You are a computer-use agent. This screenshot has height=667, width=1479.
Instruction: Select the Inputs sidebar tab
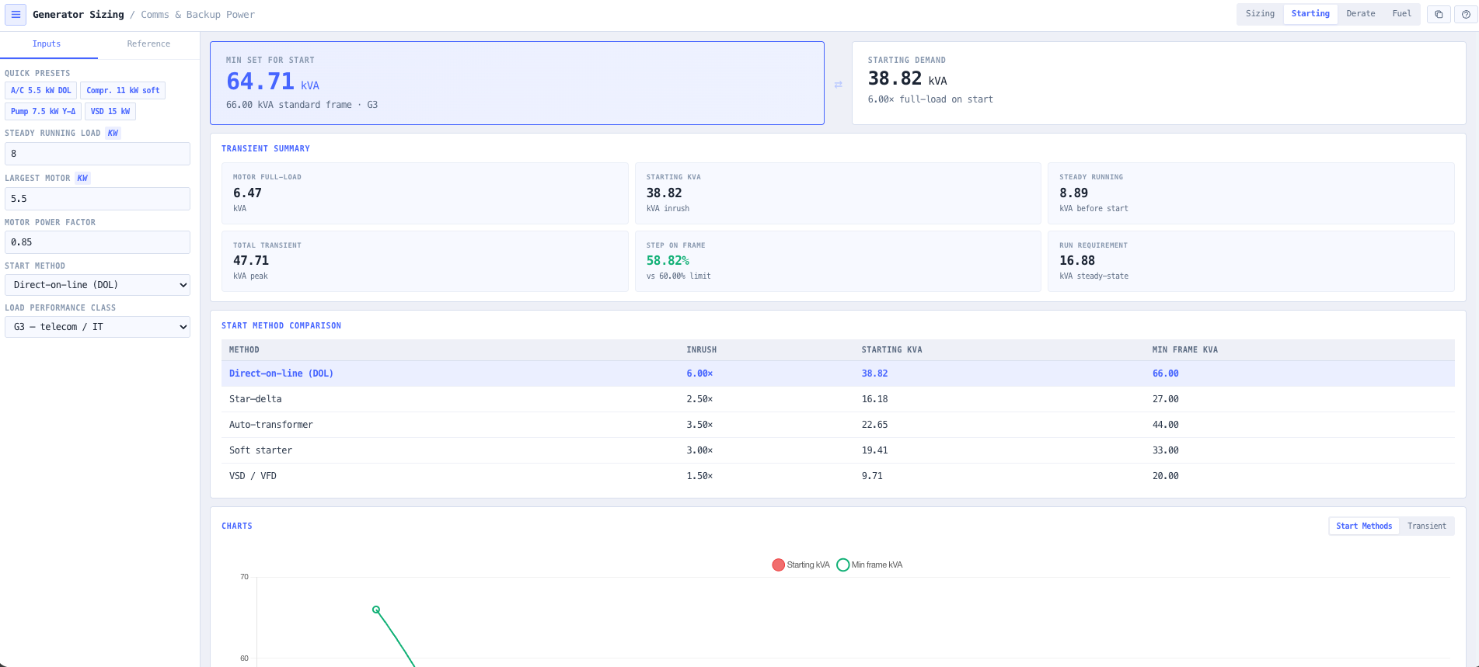(47, 44)
